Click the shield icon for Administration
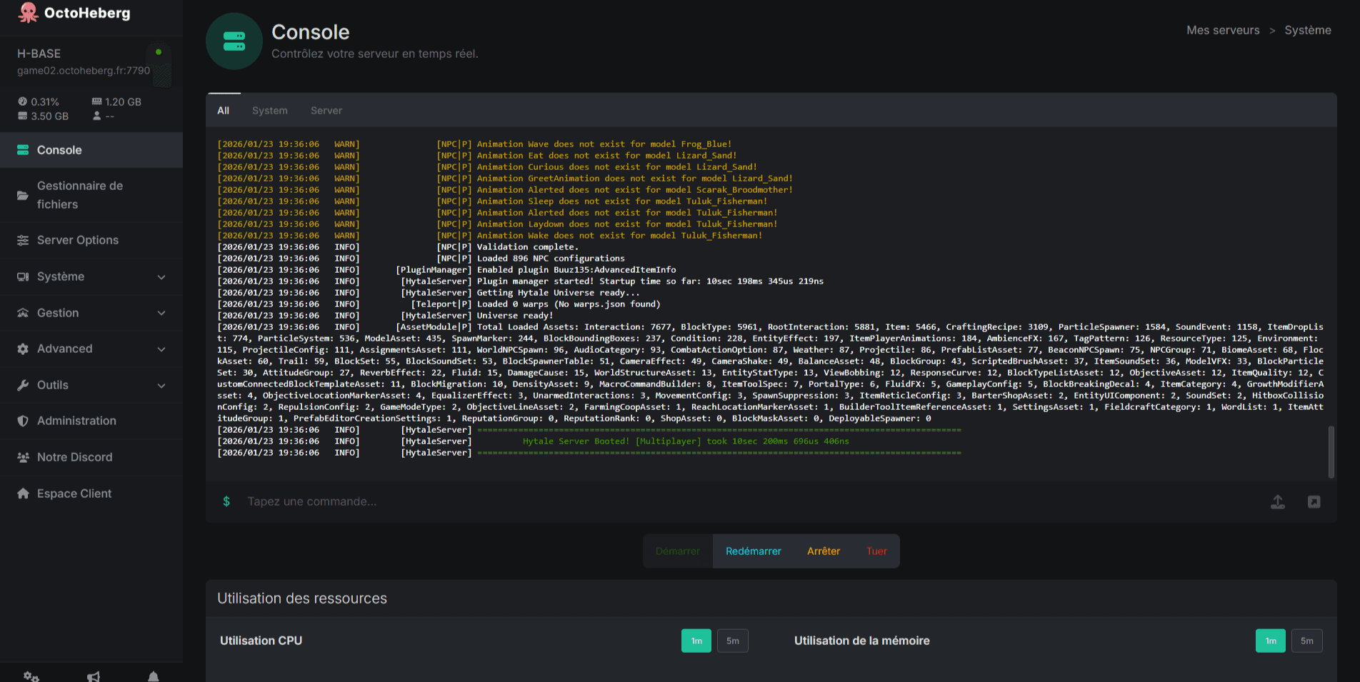This screenshot has height=682, width=1360. coord(23,421)
